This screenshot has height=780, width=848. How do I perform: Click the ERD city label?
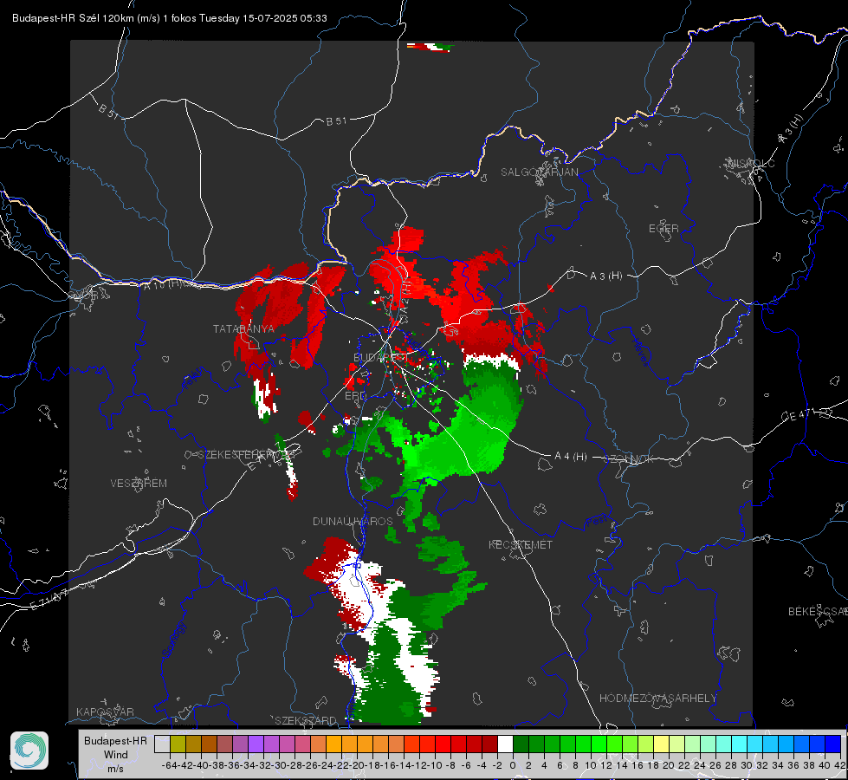355,396
